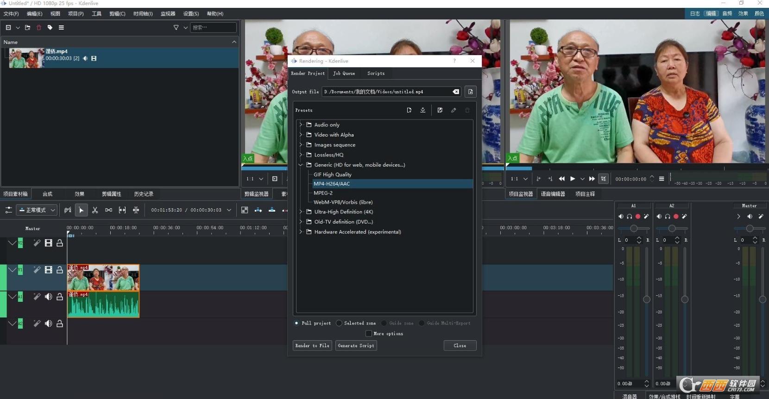
Task: Select GIF High Quality preset
Action: [333, 175]
